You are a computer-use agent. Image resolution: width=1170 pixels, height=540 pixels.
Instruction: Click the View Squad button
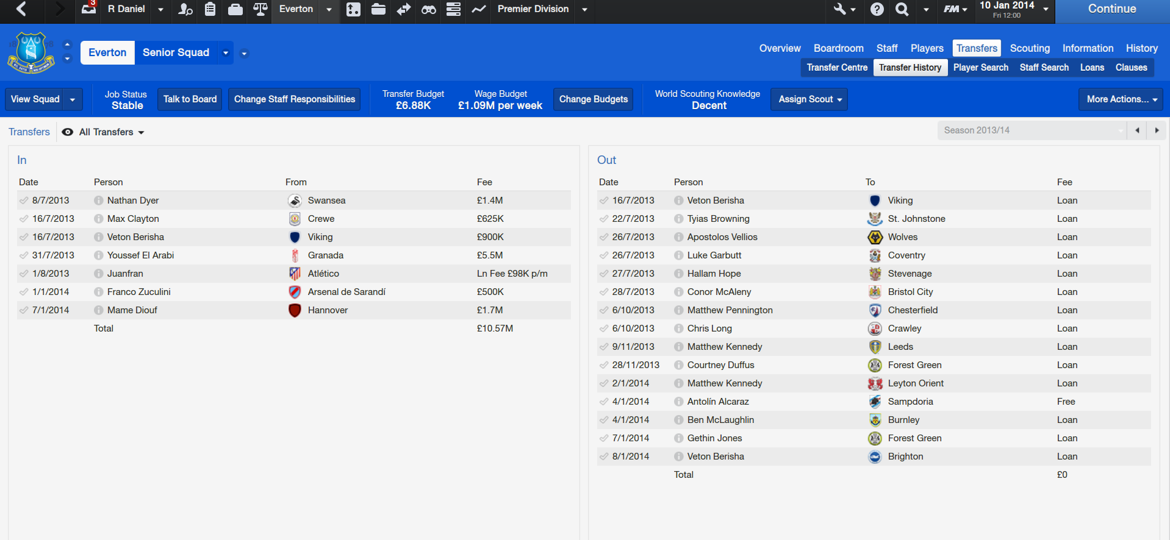[x=35, y=99]
